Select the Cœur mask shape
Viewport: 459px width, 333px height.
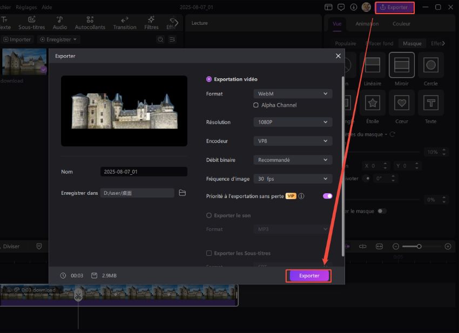(x=402, y=103)
